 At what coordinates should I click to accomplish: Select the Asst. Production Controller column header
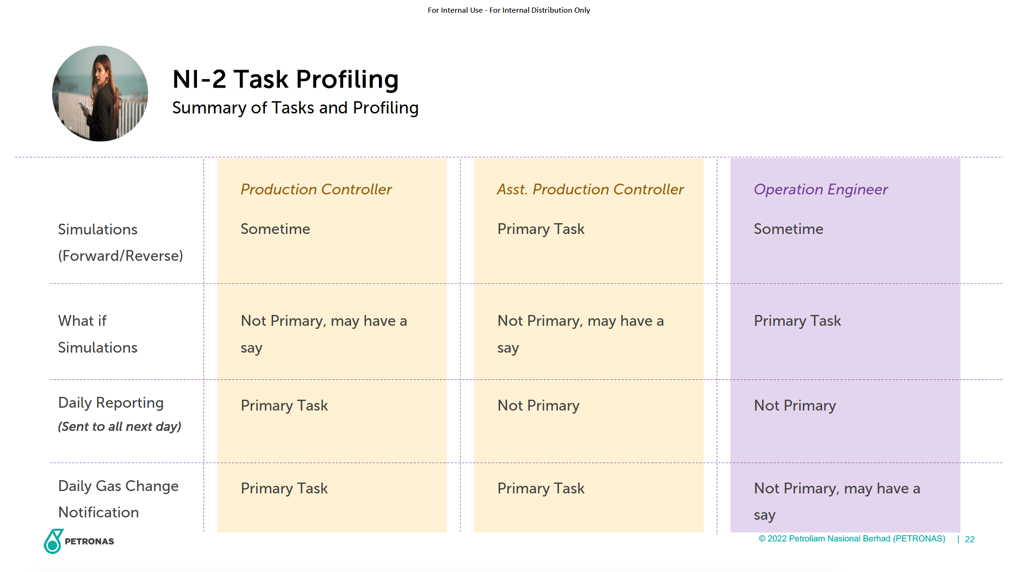pyautogui.click(x=590, y=189)
